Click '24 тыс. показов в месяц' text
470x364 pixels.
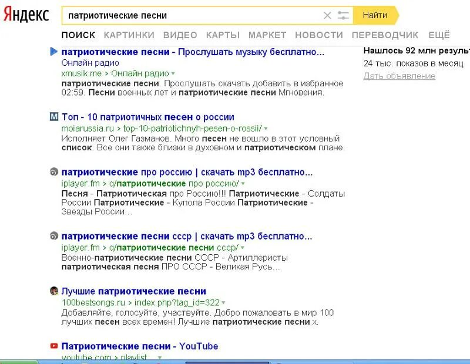pyautogui.click(x=414, y=63)
